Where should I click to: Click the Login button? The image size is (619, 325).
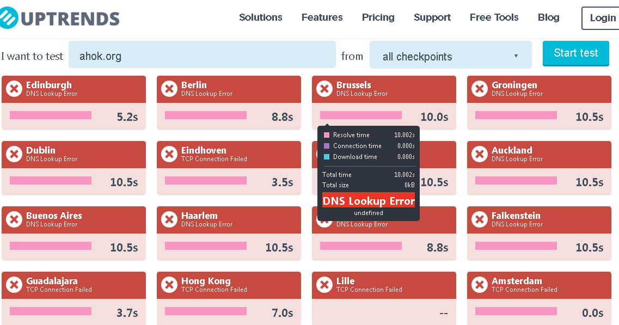pos(601,18)
